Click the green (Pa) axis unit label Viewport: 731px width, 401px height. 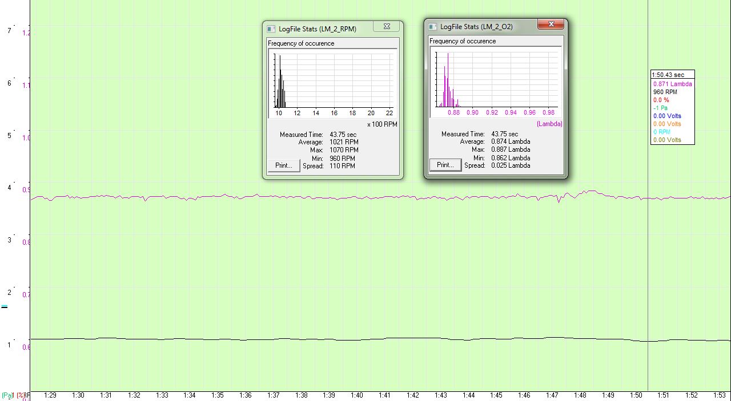[x=7, y=395]
